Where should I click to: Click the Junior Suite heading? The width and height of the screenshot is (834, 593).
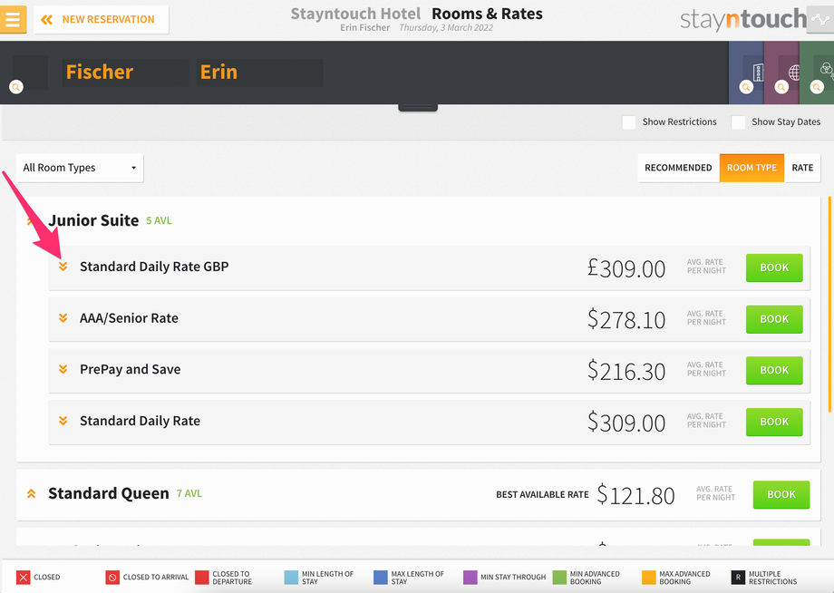pos(93,220)
